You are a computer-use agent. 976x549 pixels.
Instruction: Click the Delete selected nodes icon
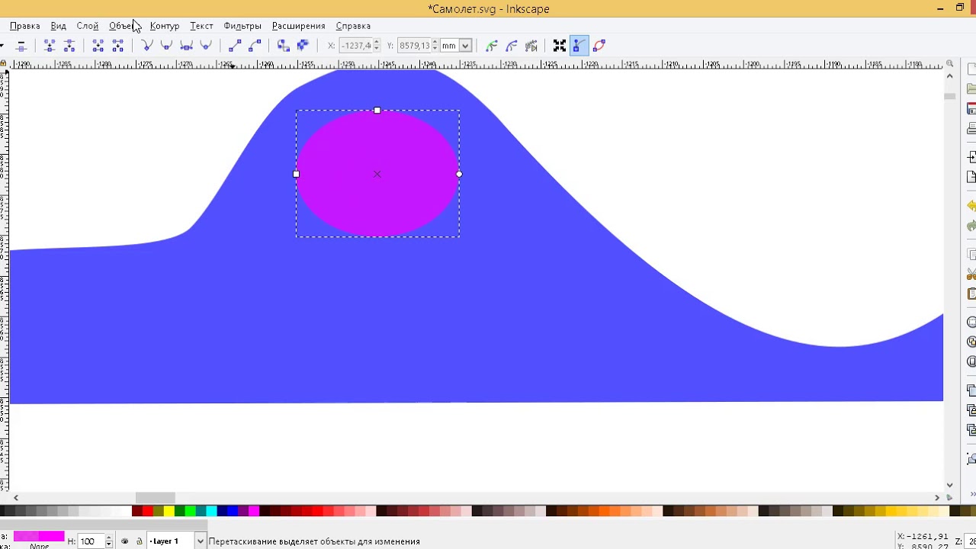pos(21,46)
